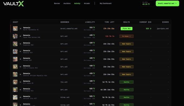
Task: Click Healthy badge on Ethiopia row
Action: coord(127,90)
